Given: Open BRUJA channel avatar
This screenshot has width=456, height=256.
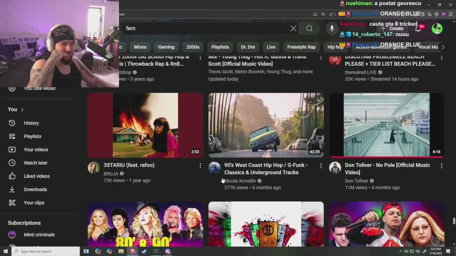Looking at the screenshot, I should (x=94, y=168).
